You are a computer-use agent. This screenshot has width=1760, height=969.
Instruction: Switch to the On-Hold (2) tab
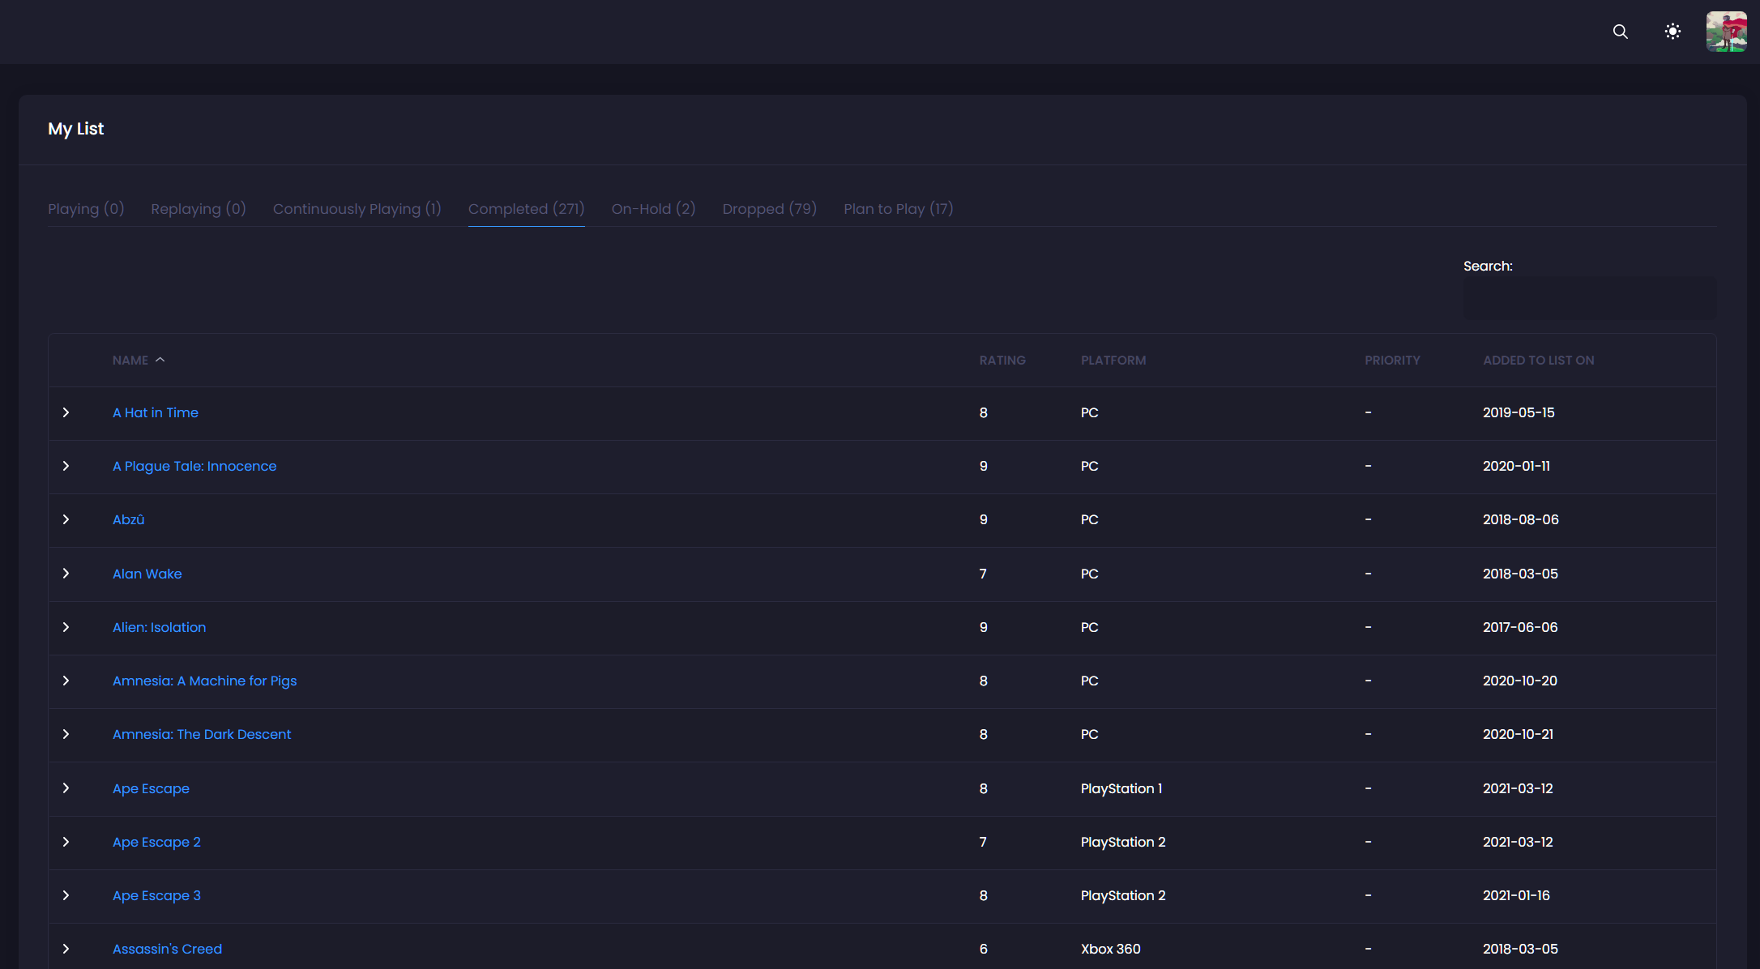pyautogui.click(x=654, y=209)
